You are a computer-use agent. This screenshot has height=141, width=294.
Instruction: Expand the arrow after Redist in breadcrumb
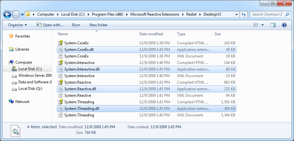(201, 14)
